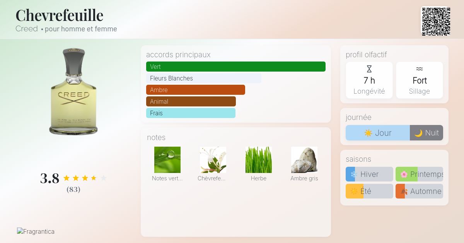This screenshot has height=243, width=464.
Task: Click the sun icon for Été
Action: (353, 192)
